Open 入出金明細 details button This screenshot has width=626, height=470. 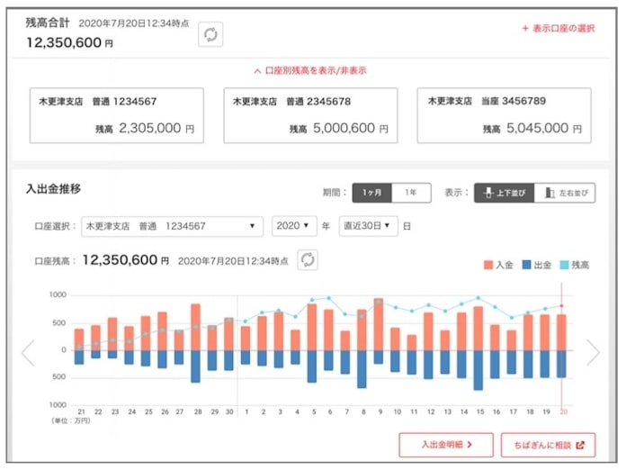446,445
